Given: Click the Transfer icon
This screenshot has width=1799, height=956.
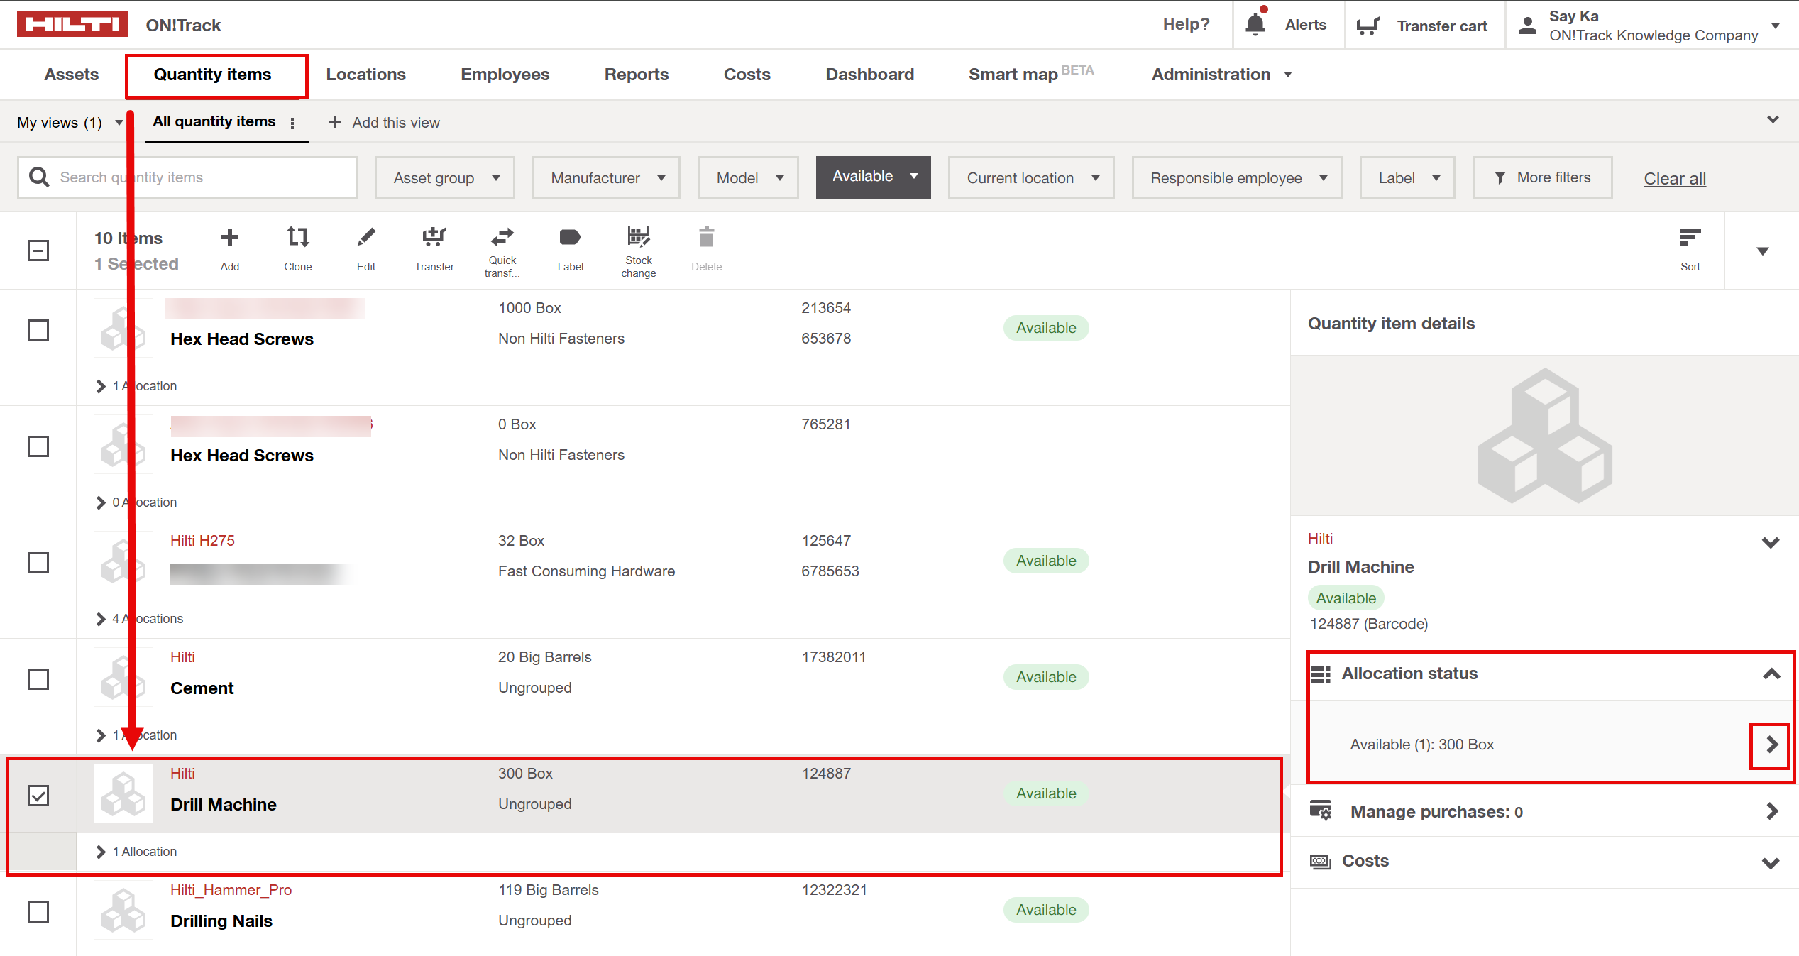Looking at the screenshot, I should (x=434, y=237).
